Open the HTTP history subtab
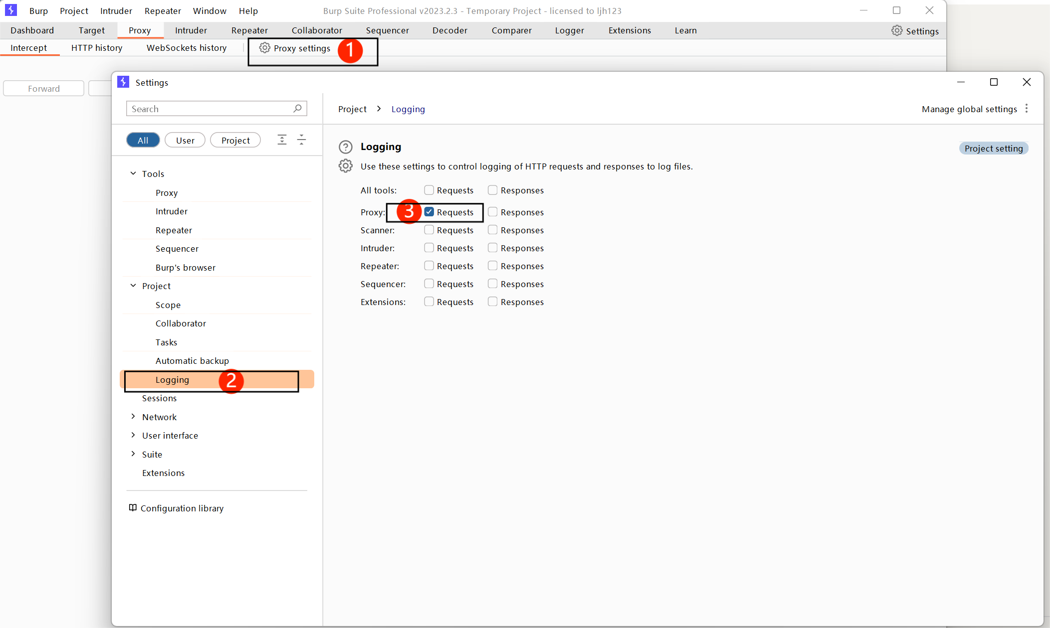Viewport: 1050px width, 628px height. pyautogui.click(x=97, y=48)
